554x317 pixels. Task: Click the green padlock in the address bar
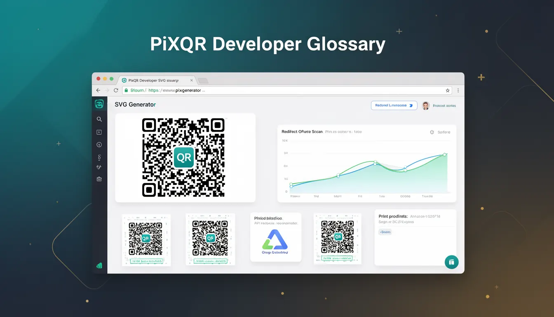pyautogui.click(x=126, y=90)
